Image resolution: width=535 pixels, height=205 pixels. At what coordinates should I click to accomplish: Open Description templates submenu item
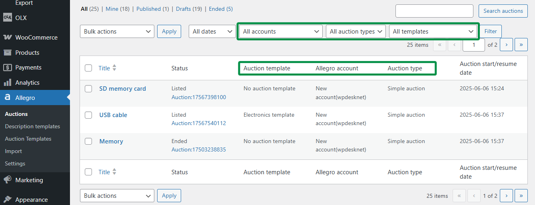32,126
